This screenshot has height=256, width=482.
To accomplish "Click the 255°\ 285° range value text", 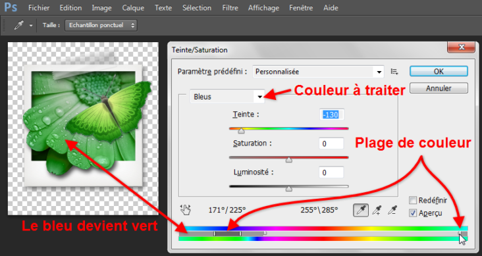I will pyautogui.click(x=319, y=210).
